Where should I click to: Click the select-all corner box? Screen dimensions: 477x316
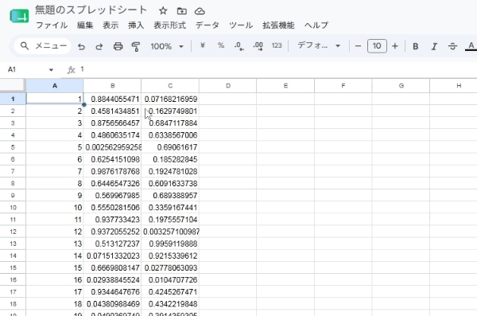tap(13, 85)
